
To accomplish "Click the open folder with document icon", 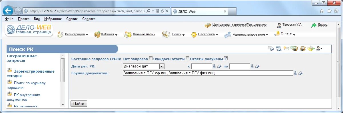I will coord(311,48).
